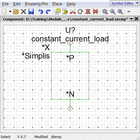Zoom to box with magnifier icon
Image resolution: width=140 pixels, height=140 pixels.
(x=105, y=11)
